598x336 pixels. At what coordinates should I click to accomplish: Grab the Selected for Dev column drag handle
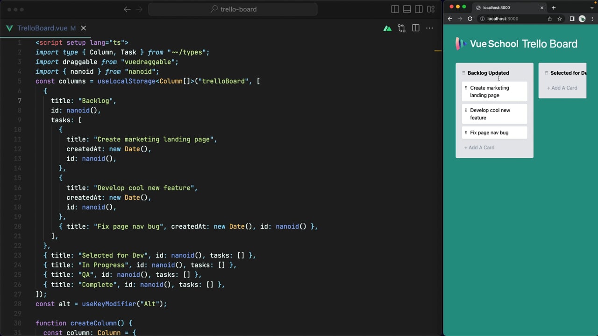pos(546,73)
